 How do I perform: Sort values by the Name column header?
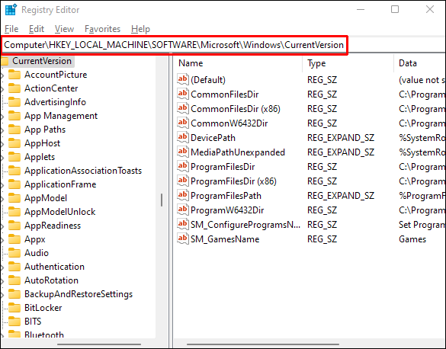[239, 63]
